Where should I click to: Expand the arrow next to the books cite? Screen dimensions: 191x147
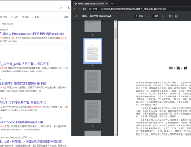tap(8, 30)
